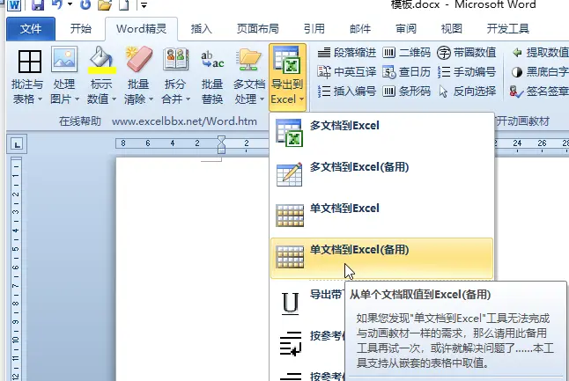
Task: Collapse the 导出到Excel dropdown arrow
Action: click(x=302, y=99)
